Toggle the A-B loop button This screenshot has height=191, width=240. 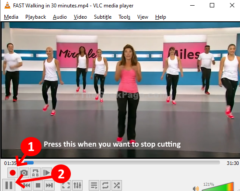pos(35,173)
